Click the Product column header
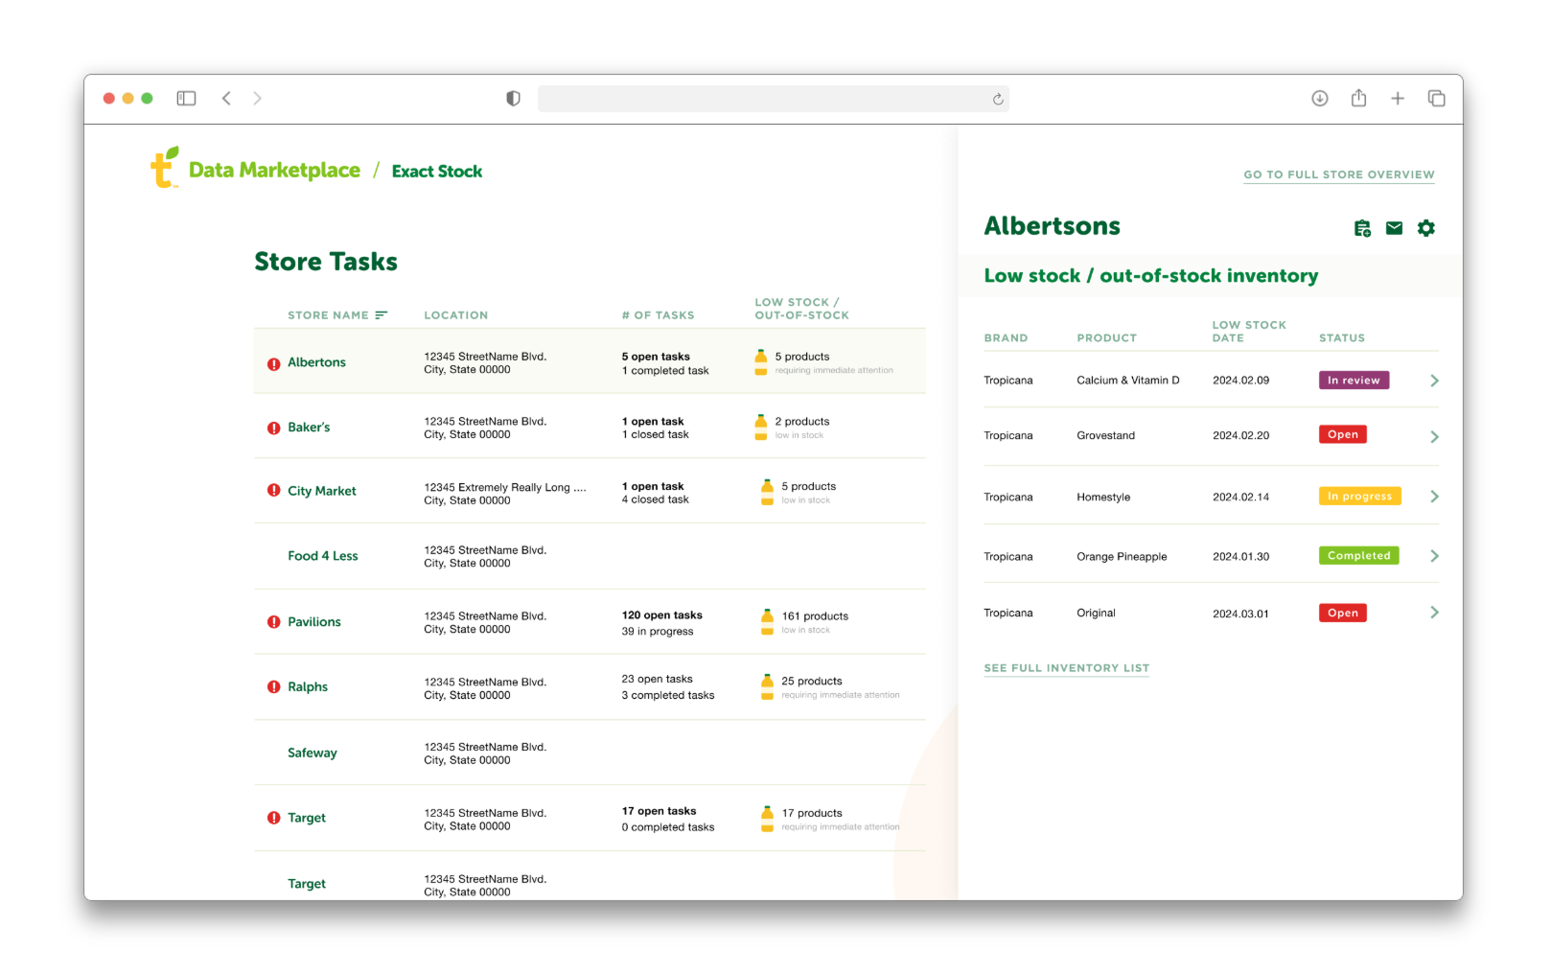Screen dimensions: 1551x974 pos(1106,337)
